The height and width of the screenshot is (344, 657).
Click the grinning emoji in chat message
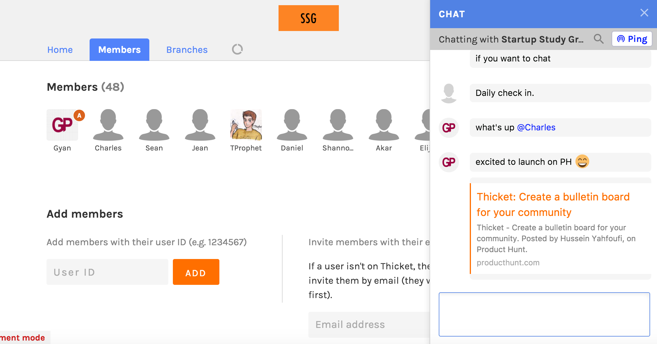tap(582, 161)
